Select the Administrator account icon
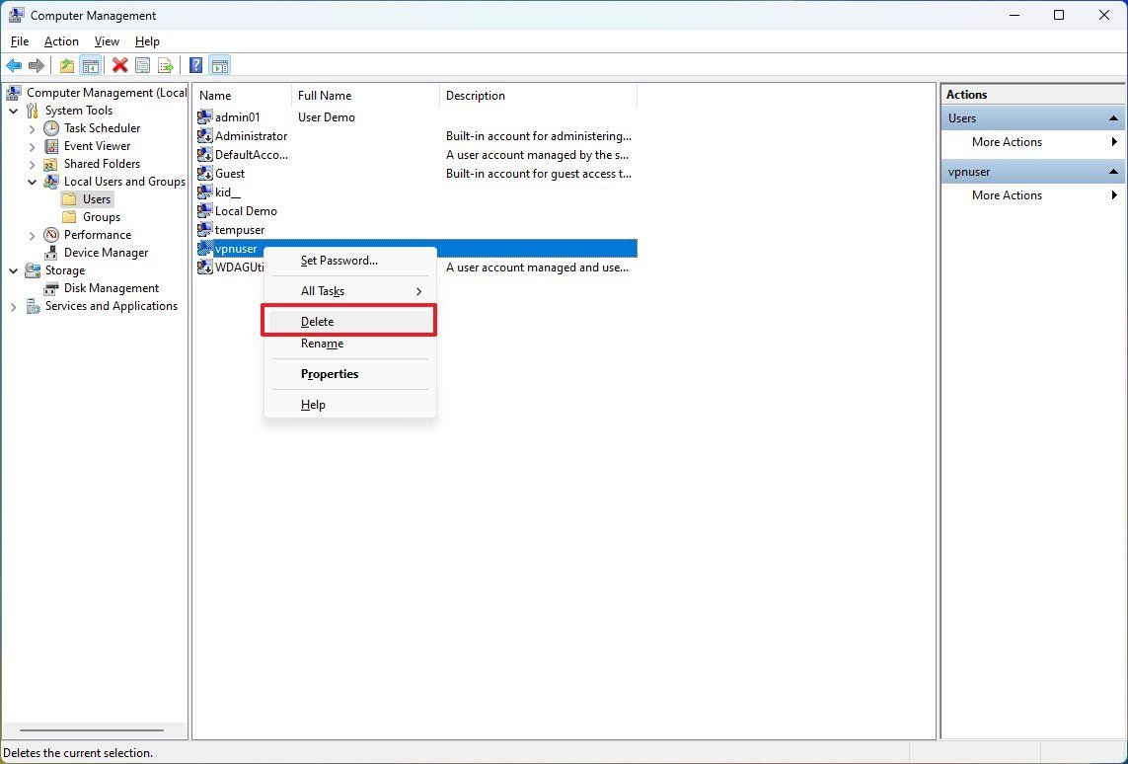The height and width of the screenshot is (764, 1128). [x=203, y=135]
